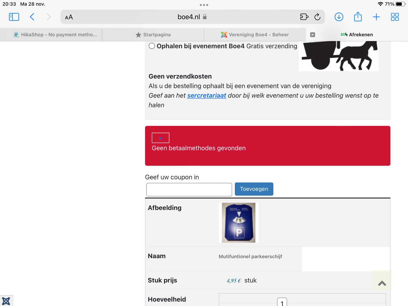The height and width of the screenshot is (306, 408).
Task: Open the Vereniging Boe4 Beheer tab
Action: [255, 35]
